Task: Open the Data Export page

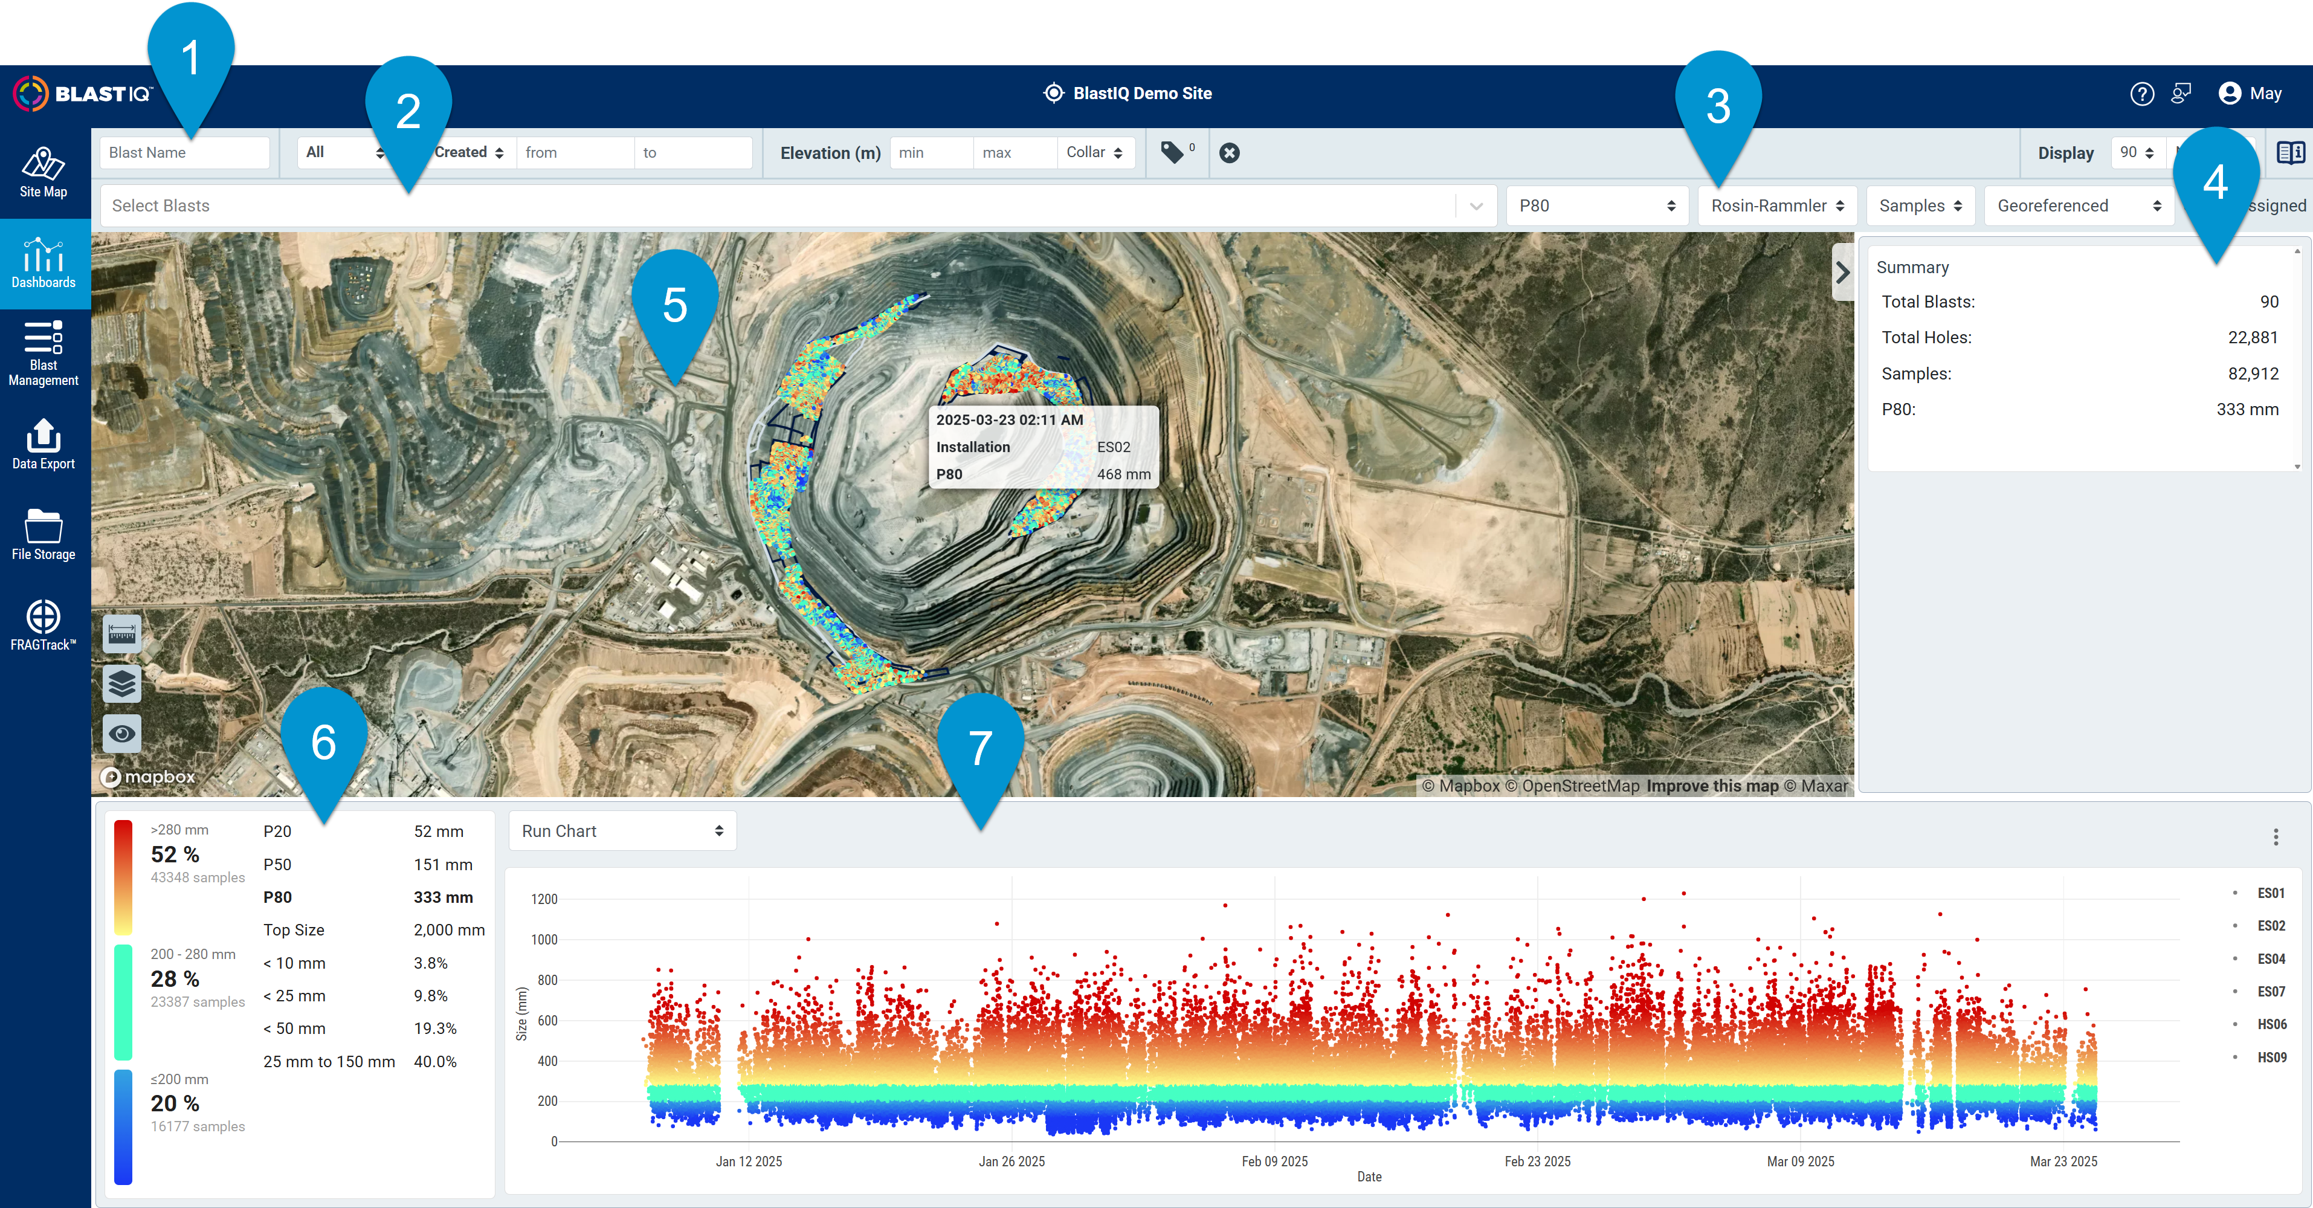Action: (x=43, y=445)
